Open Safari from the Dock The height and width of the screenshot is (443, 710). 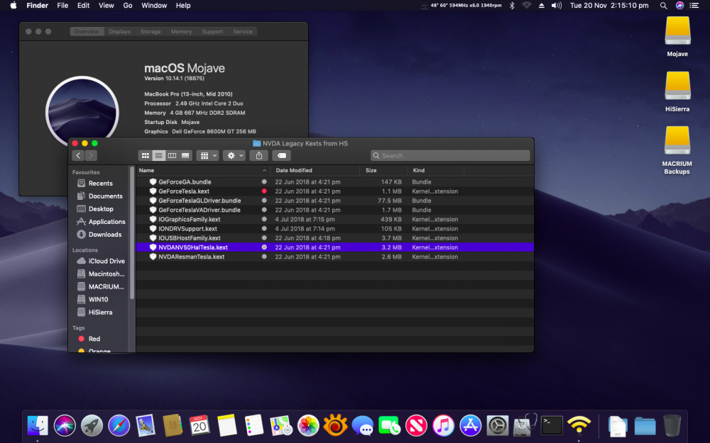tap(119, 426)
